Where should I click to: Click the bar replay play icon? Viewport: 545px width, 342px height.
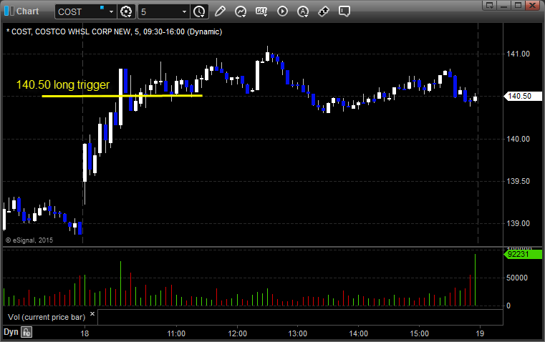tap(282, 11)
